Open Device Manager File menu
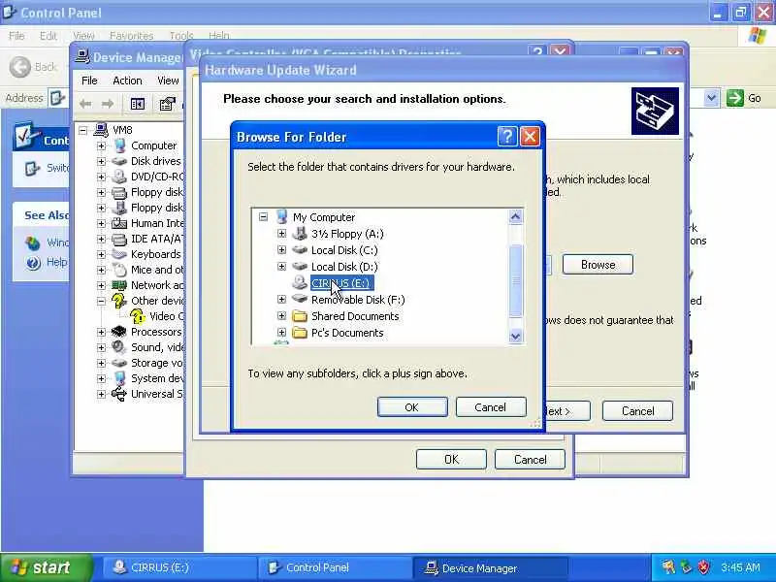The height and width of the screenshot is (582, 776). [89, 81]
